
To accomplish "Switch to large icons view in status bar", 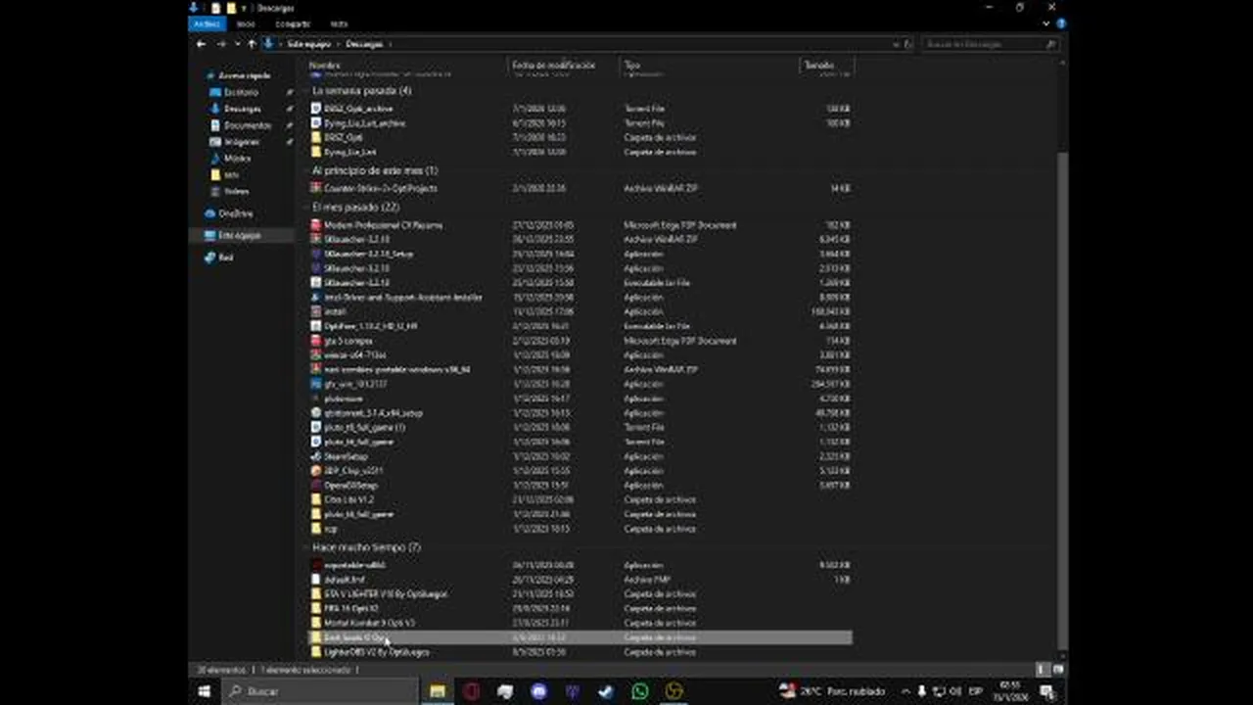I will point(1057,670).
